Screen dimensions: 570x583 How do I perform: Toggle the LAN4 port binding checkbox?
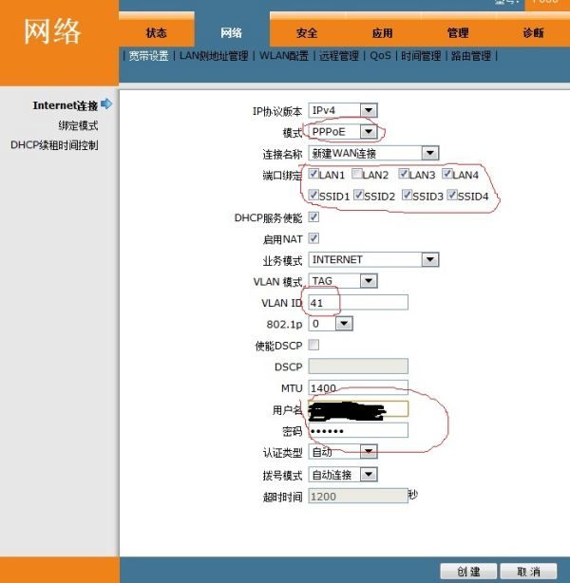[x=447, y=174]
